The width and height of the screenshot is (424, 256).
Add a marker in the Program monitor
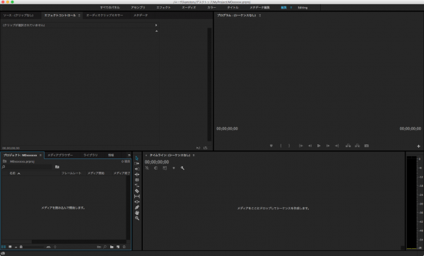click(271, 146)
